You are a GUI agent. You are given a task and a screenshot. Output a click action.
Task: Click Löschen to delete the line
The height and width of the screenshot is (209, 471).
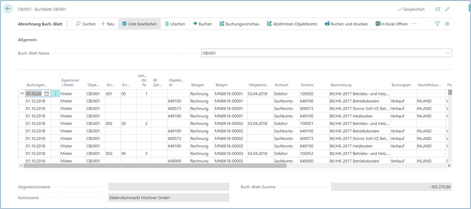click(x=175, y=24)
